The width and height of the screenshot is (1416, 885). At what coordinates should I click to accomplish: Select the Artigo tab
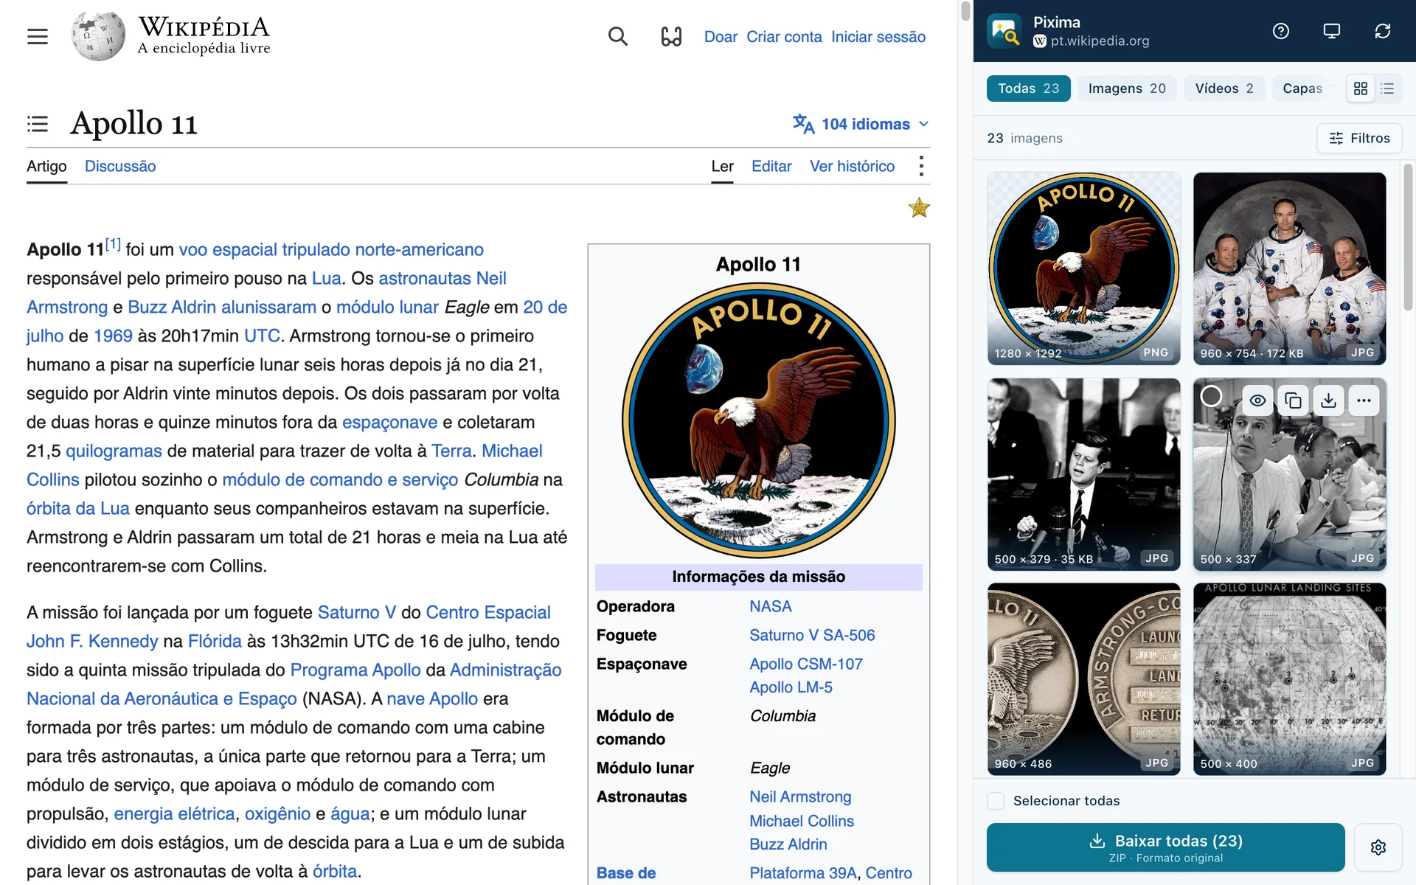[46, 166]
